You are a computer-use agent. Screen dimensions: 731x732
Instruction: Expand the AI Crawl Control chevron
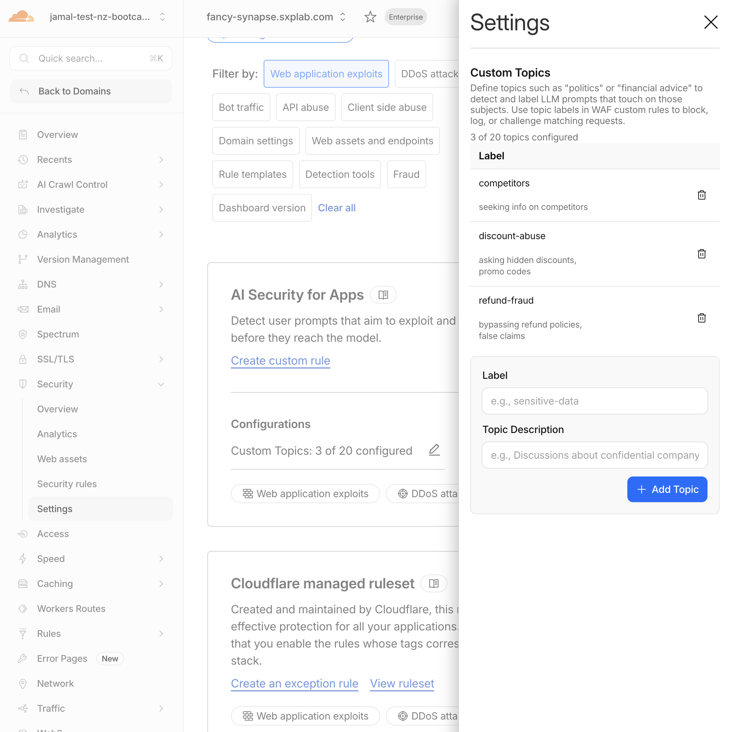(161, 184)
